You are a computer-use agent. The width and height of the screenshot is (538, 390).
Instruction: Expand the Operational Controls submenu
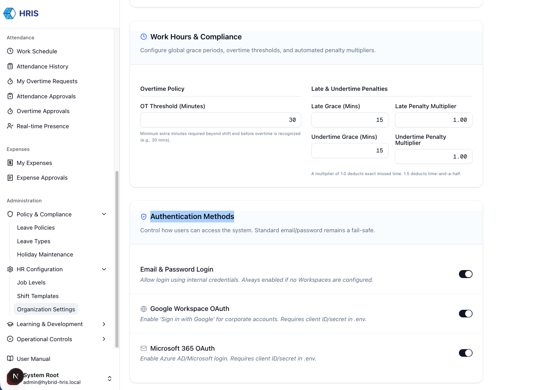point(104,339)
